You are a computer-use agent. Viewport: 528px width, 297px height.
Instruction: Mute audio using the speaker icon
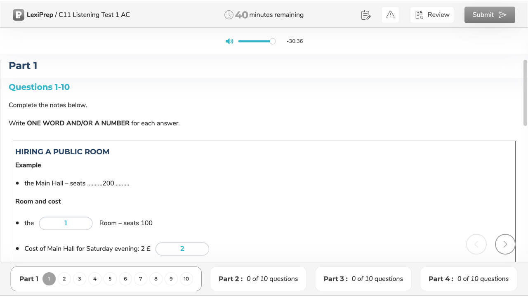(229, 41)
